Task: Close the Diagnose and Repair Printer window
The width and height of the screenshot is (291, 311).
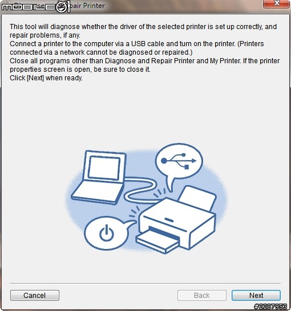Action: (276, 3)
